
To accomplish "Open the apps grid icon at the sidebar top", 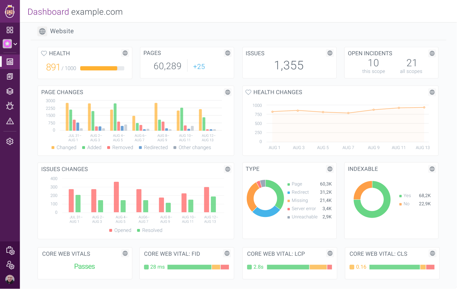I will tap(10, 30).
